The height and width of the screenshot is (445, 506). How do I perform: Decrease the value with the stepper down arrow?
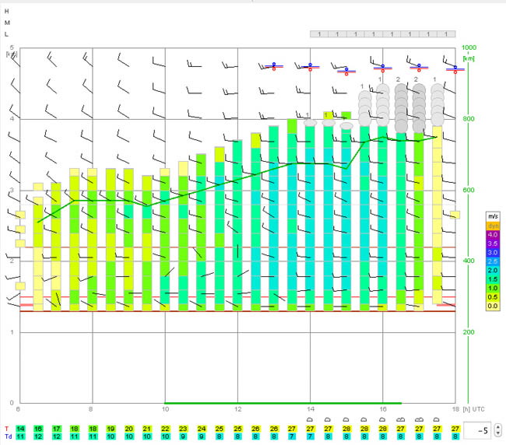[x=498, y=433]
